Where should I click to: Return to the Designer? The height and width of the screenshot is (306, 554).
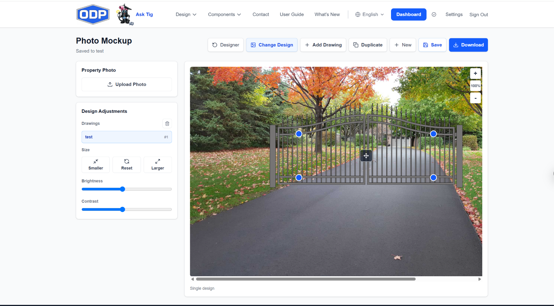226,45
